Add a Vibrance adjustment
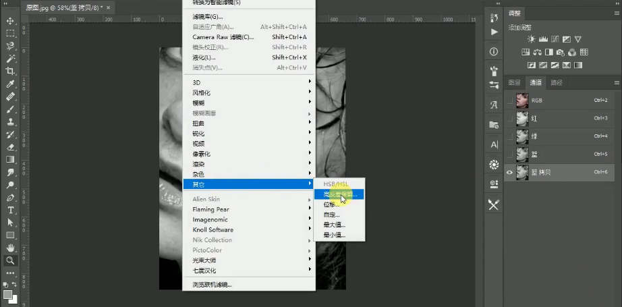 [x=578, y=39]
